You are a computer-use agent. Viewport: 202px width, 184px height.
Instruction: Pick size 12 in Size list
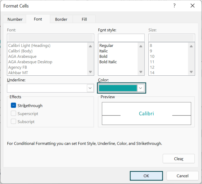[152, 67]
